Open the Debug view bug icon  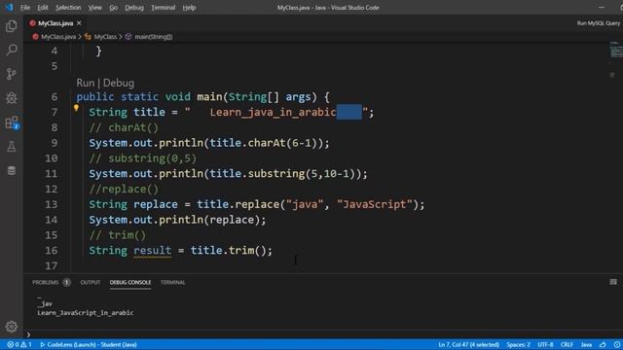[11, 98]
